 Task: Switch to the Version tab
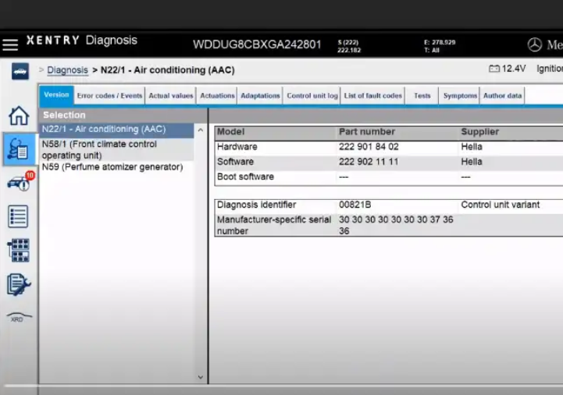point(56,95)
